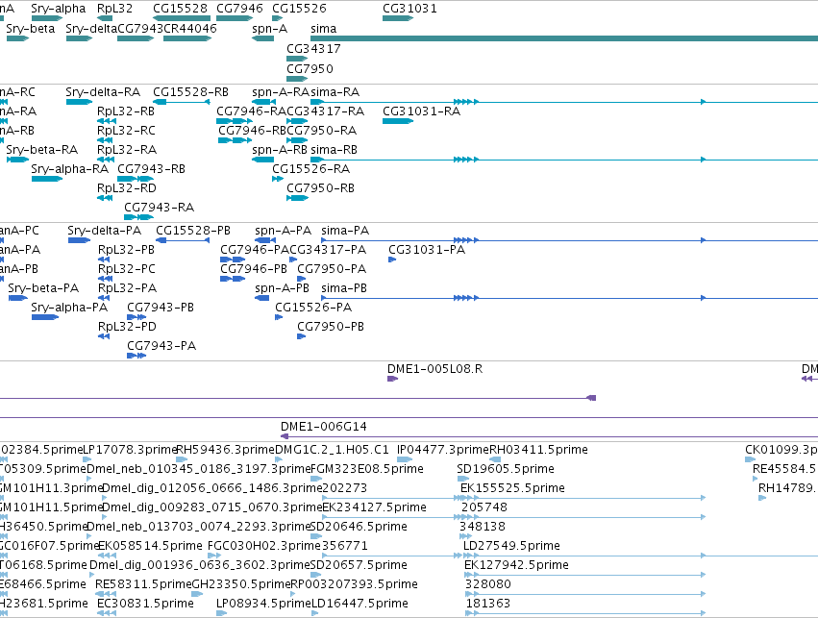Select the long teal sima gene bar

pos(564,38)
